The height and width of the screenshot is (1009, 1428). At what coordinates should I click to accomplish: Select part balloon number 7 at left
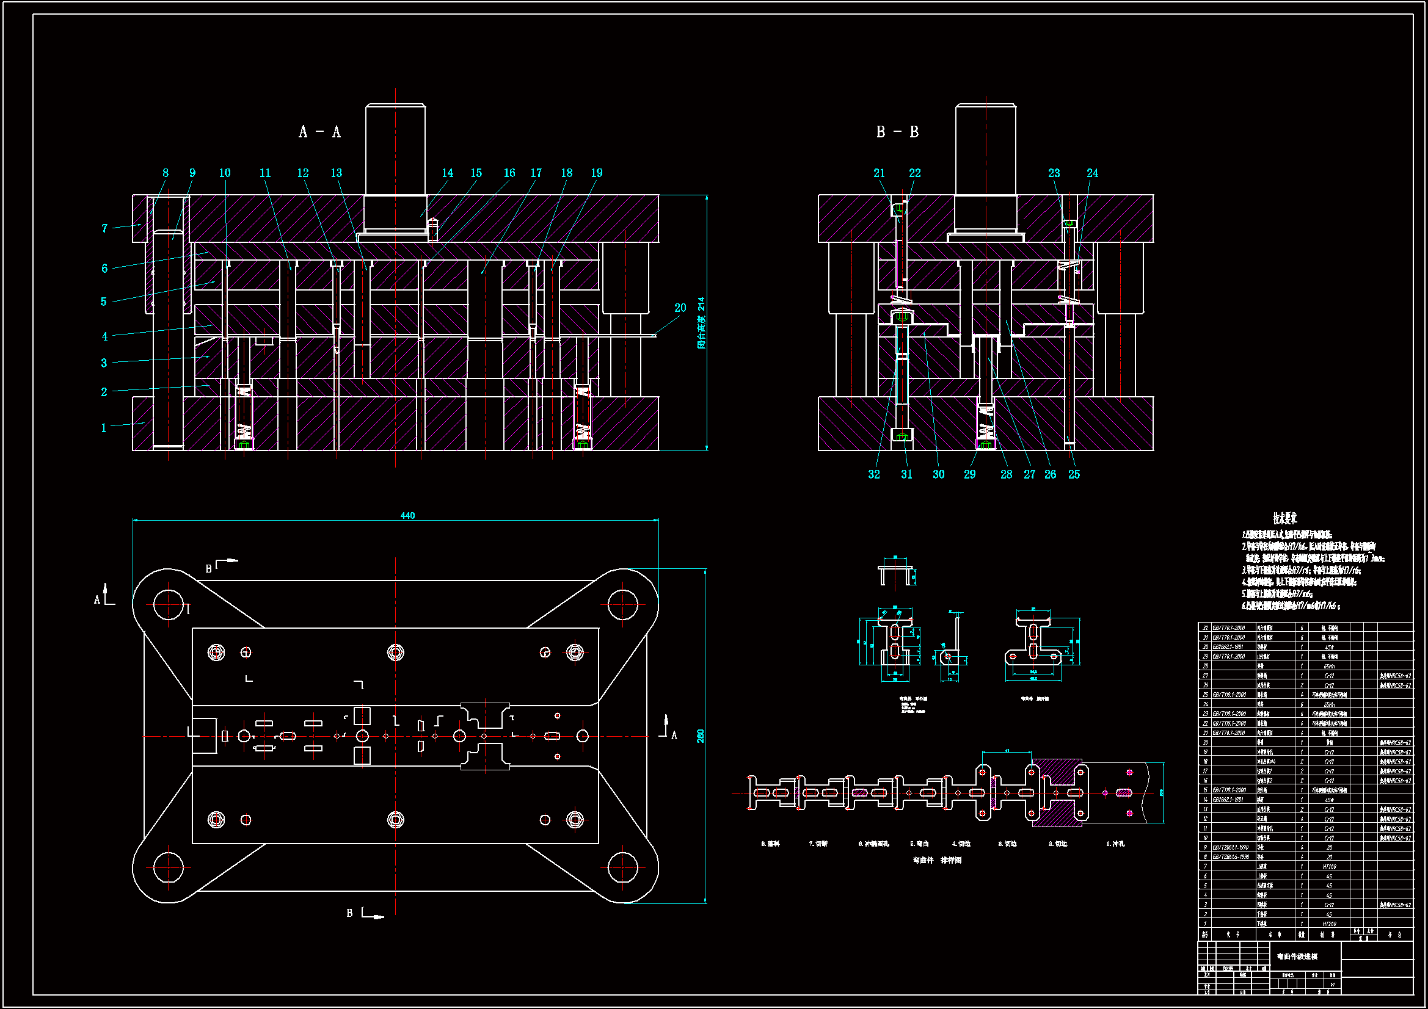click(x=104, y=229)
